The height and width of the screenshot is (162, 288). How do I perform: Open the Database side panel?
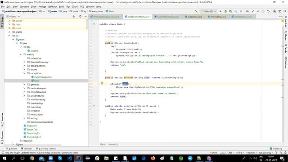tap(286, 62)
